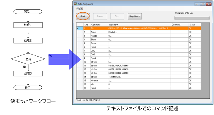Select the 'odr3nn' command cell
214x115 pixels.
click(x=99, y=73)
